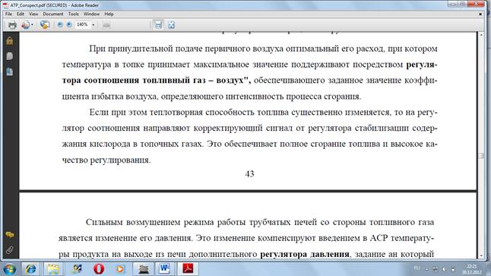Click the Adobe Reader title bar PDF icon
The image size is (491, 276).
(x=5, y=5)
